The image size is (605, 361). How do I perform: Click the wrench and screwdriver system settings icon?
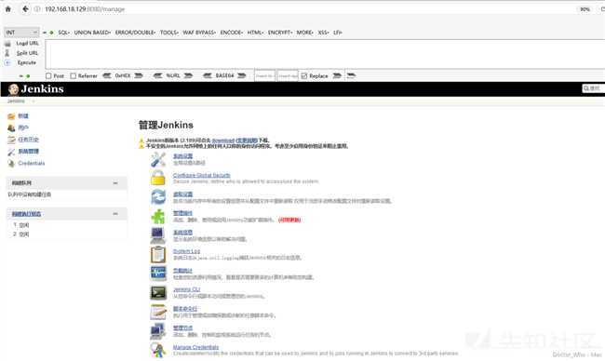coord(158,159)
